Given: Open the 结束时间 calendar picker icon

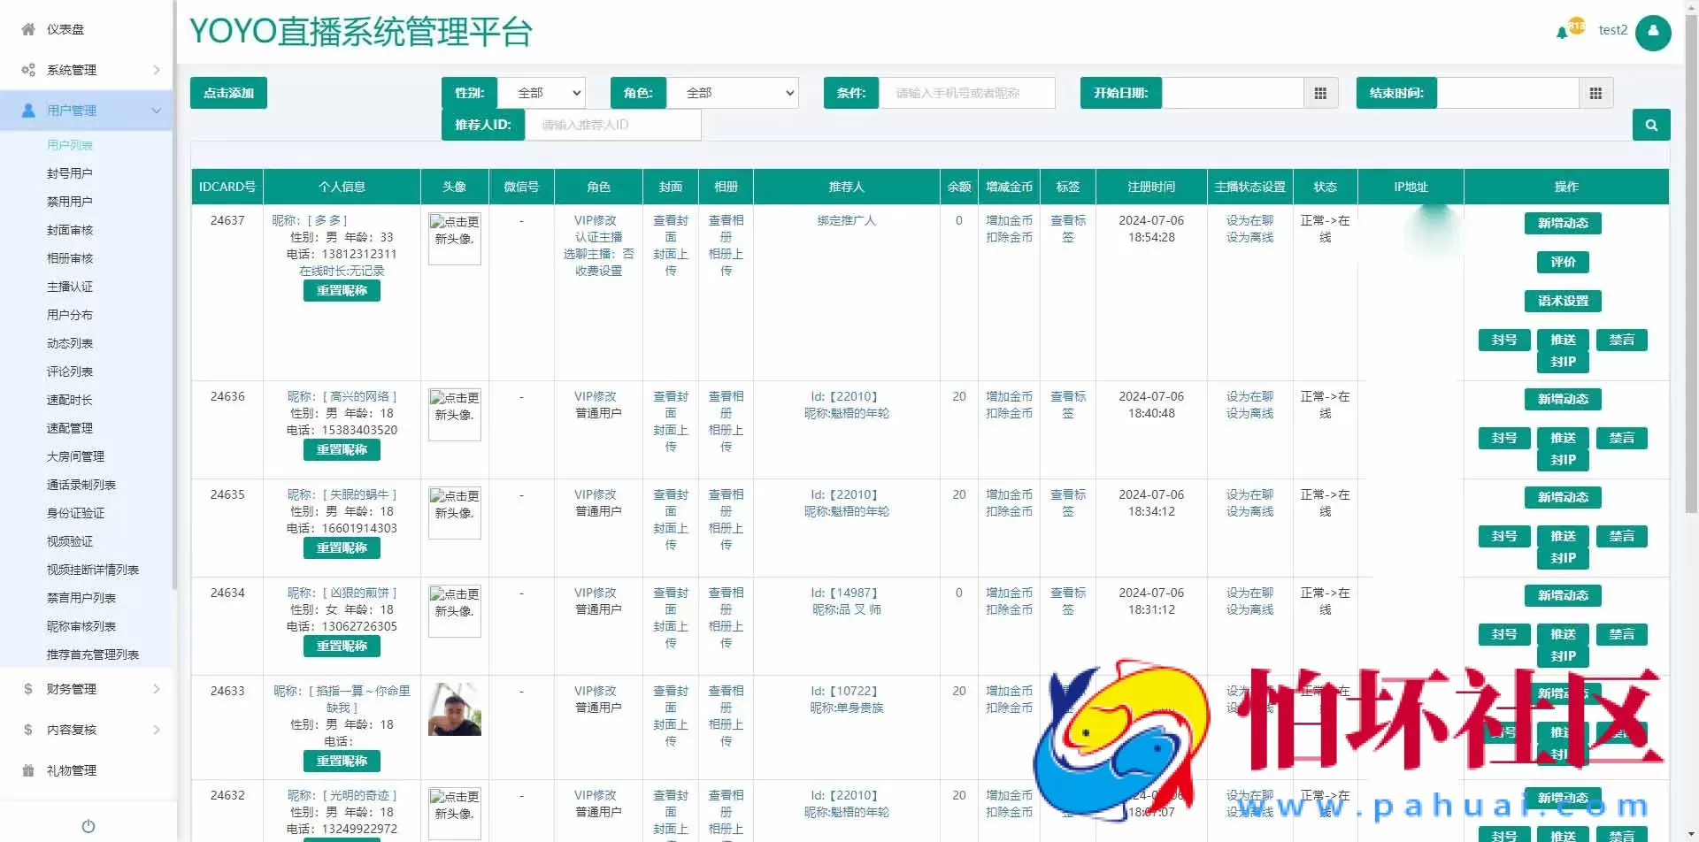Looking at the screenshot, I should point(1595,92).
